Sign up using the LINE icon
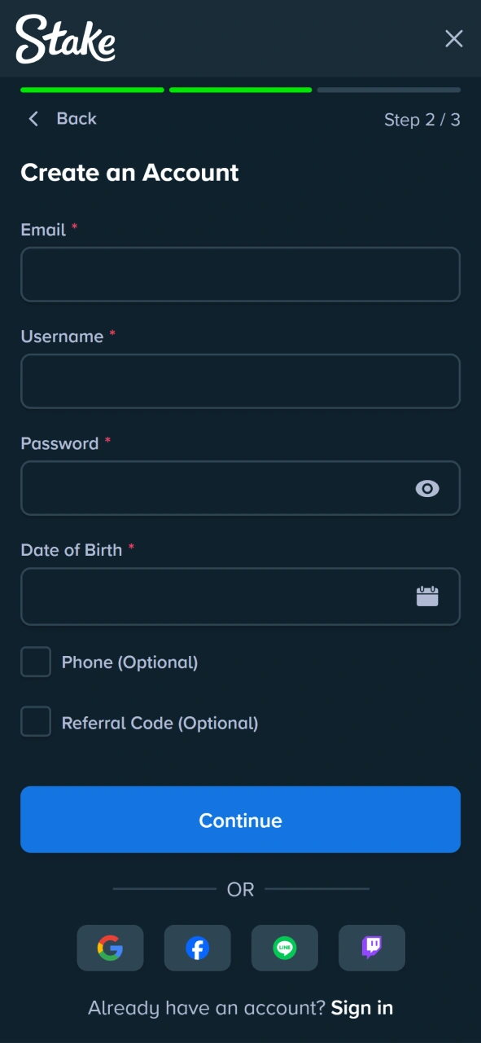Screen dimensions: 481x1043 (x=284, y=948)
